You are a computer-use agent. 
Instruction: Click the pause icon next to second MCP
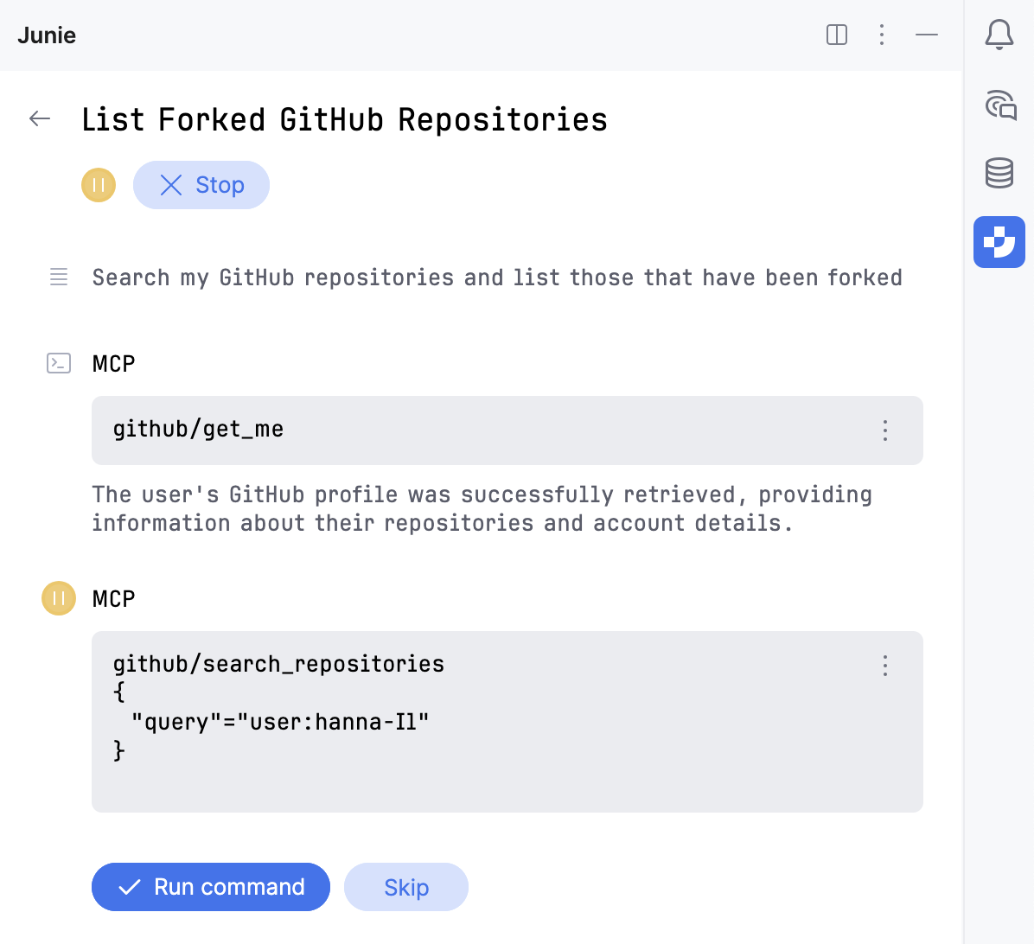[x=59, y=598]
